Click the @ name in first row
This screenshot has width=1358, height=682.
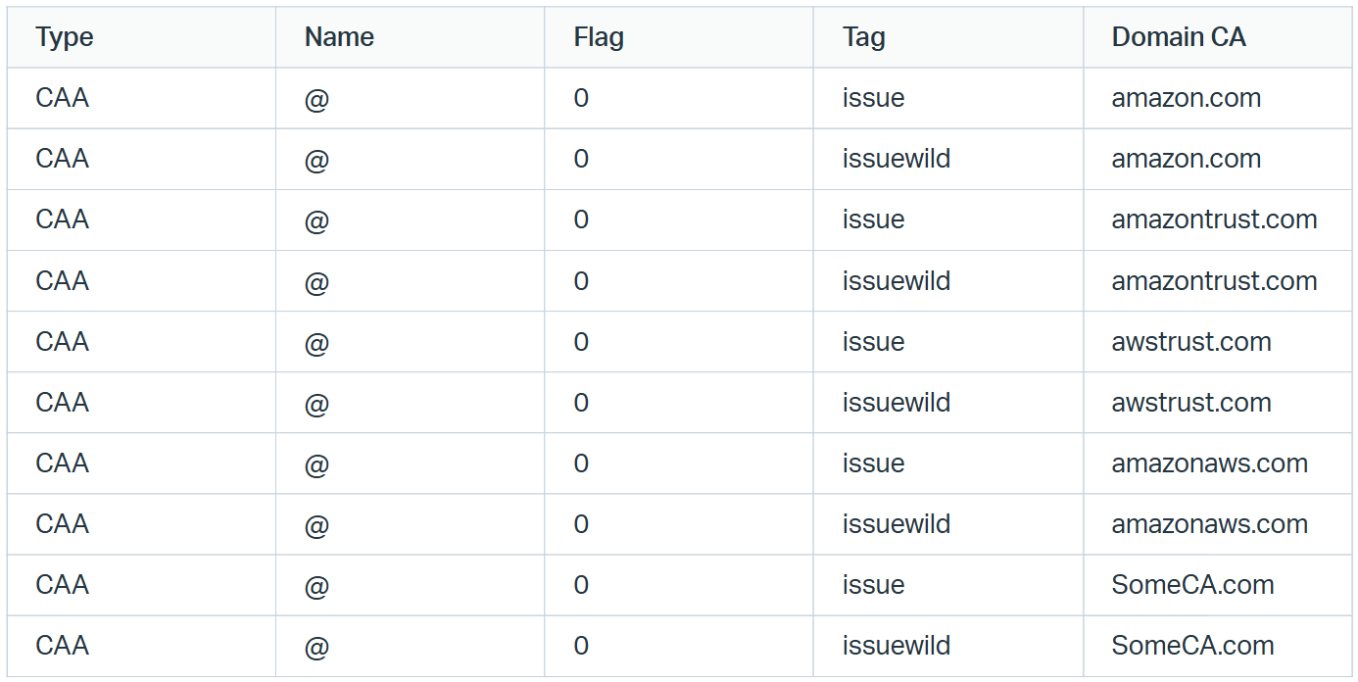[316, 99]
